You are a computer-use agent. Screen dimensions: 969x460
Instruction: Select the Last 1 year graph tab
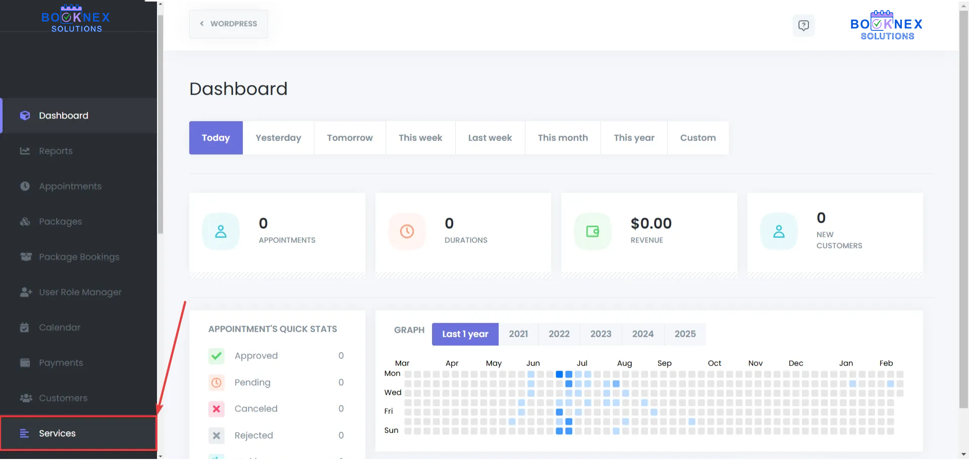click(465, 334)
